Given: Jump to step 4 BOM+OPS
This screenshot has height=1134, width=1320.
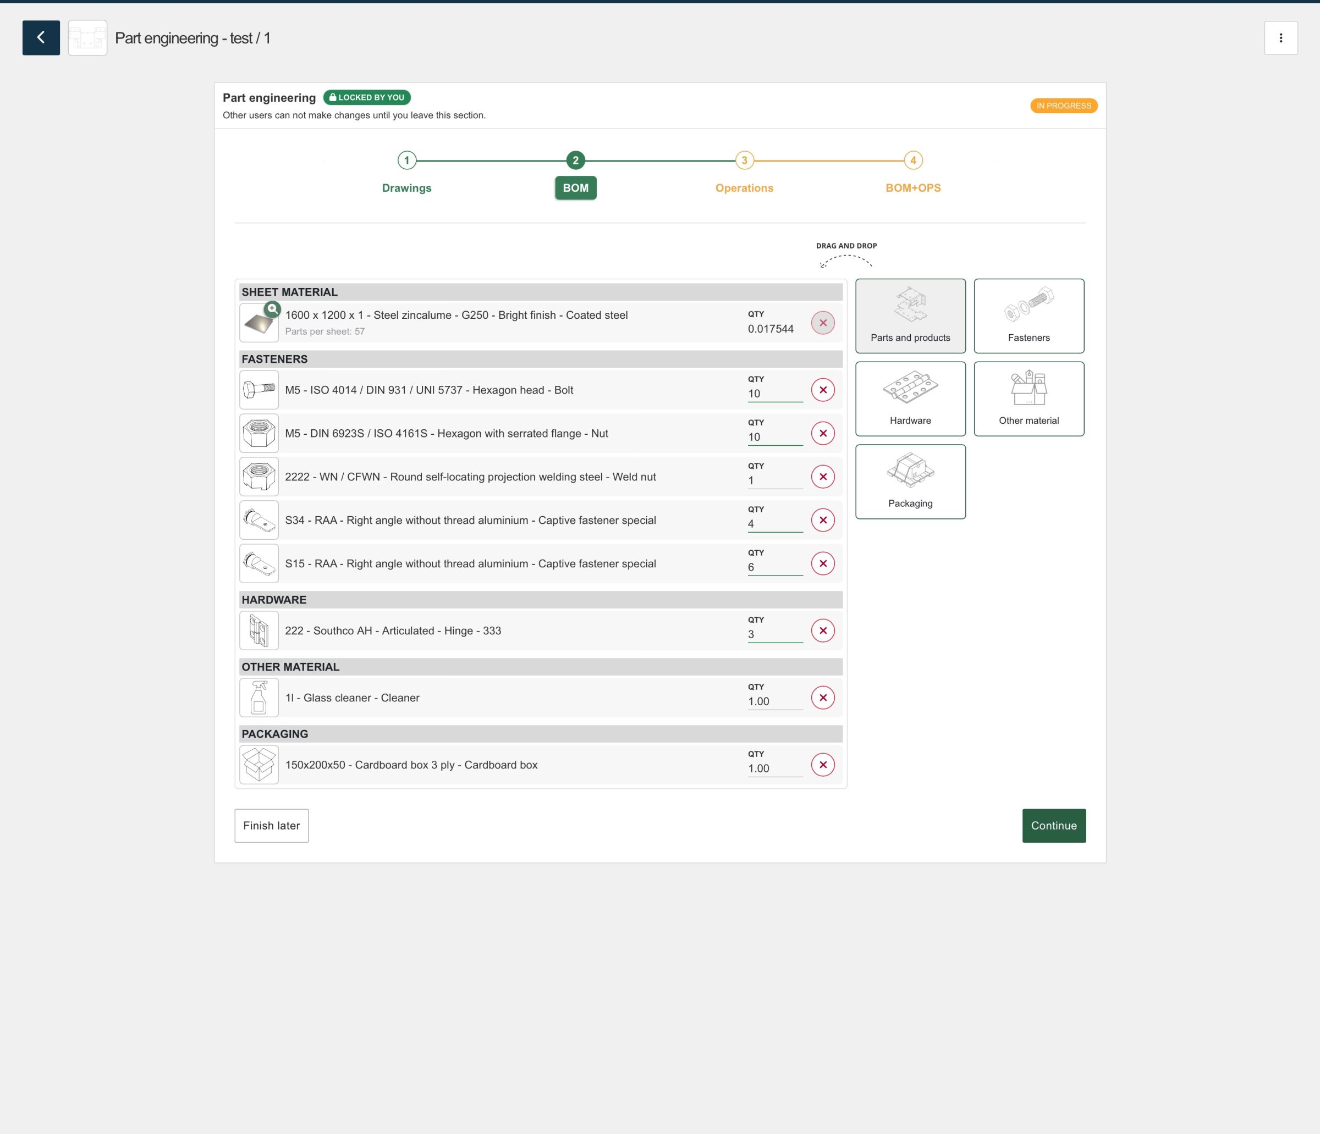Looking at the screenshot, I should pyautogui.click(x=912, y=188).
